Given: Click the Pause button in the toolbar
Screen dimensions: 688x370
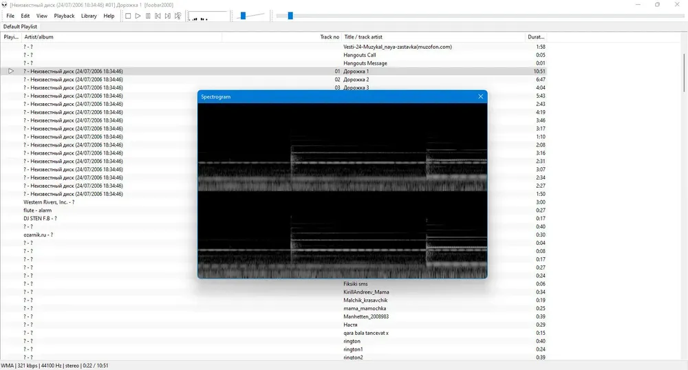Looking at the screenshot, I should (148, 16).
